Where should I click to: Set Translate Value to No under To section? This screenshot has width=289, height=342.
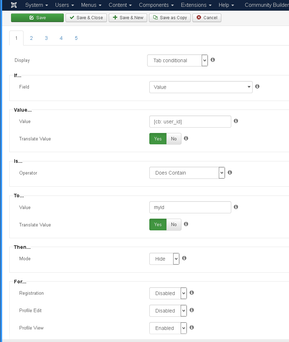click(x=174, y=224)
